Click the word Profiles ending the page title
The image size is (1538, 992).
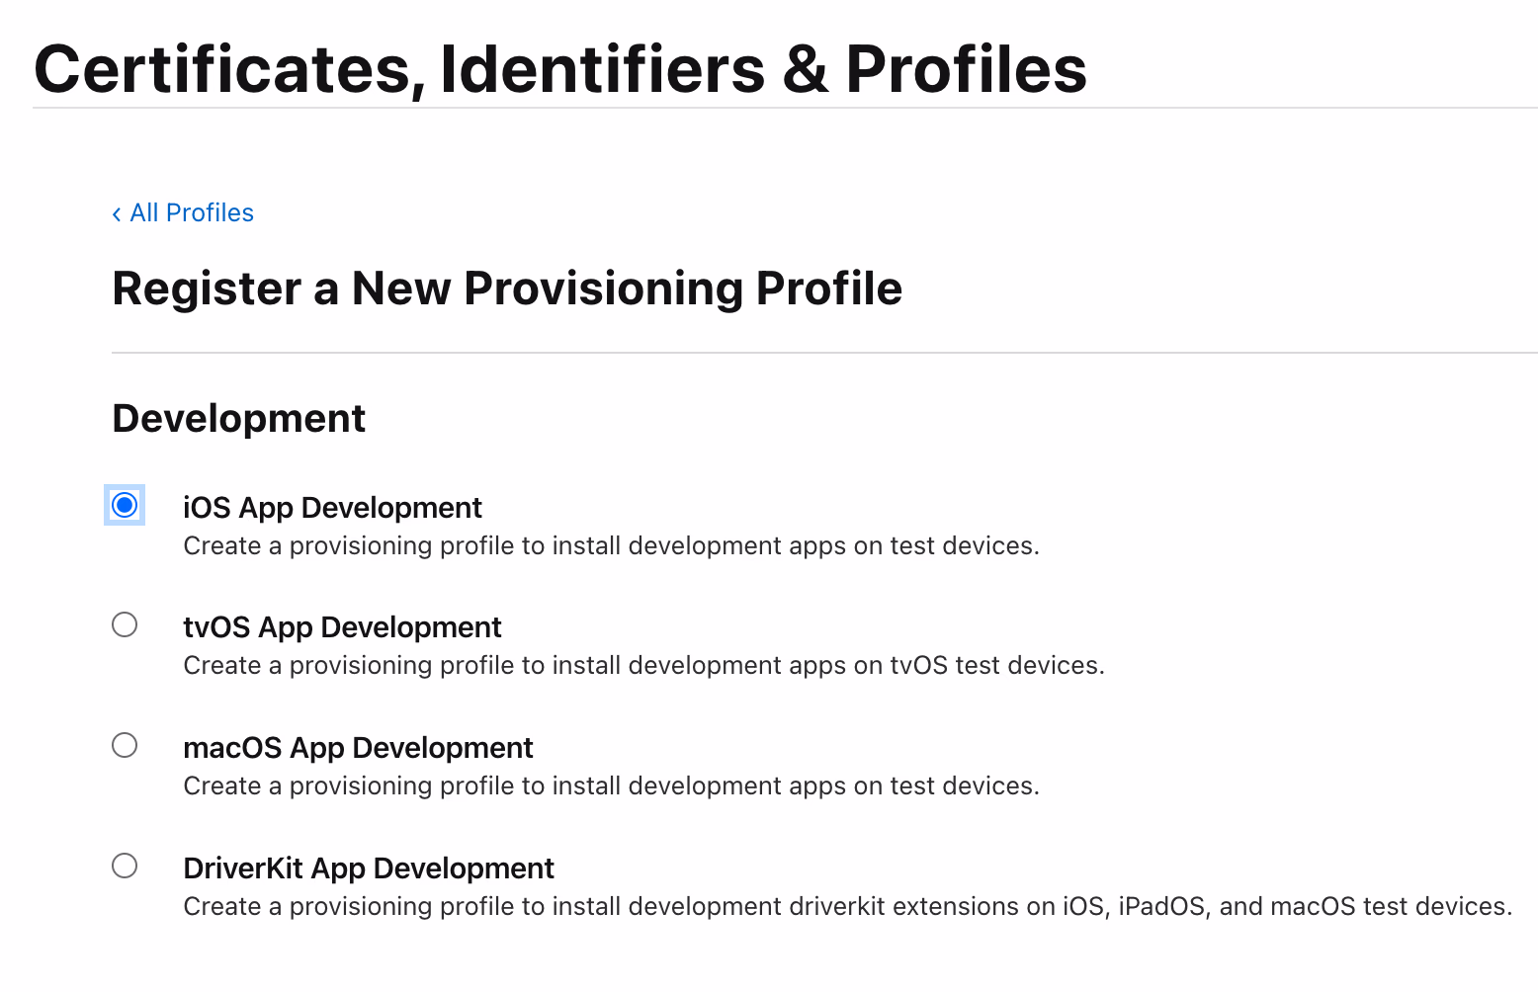coord(966,70)
